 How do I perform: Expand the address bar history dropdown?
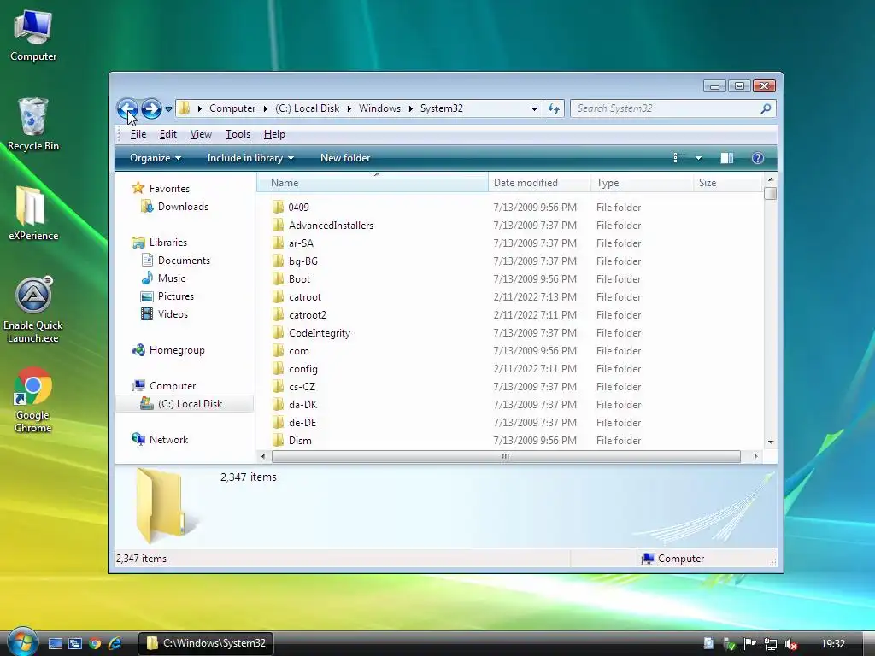[x=534, y=108]
